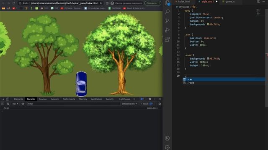
Task: Open the first mail bookmark icon
Action: [x=3, y=8]
